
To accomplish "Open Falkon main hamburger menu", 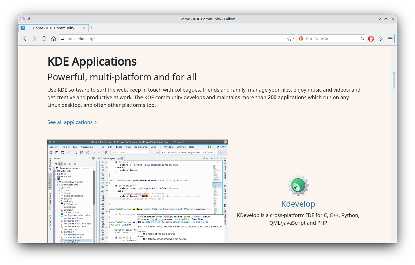I will [x=390, y=39].
